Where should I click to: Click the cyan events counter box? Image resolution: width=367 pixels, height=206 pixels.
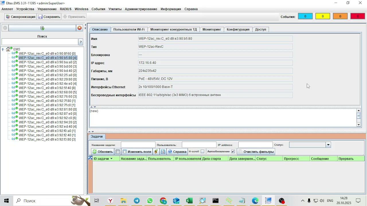pos(305,16)
